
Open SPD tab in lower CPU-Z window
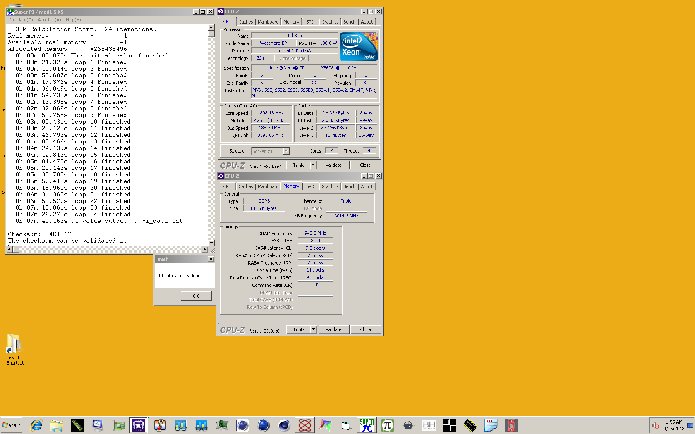(x=310, y=186)
